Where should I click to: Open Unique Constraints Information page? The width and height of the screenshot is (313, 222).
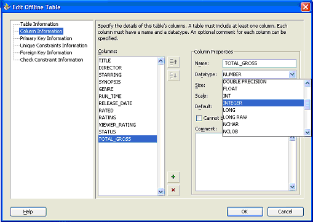point(53,46)
